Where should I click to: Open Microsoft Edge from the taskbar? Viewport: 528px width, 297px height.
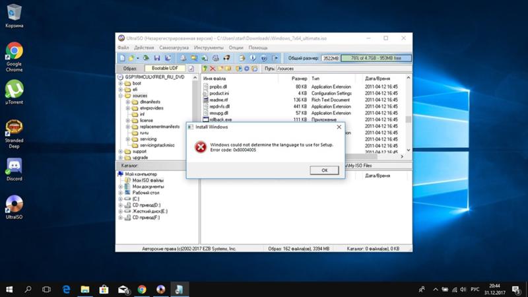[67, 289]
